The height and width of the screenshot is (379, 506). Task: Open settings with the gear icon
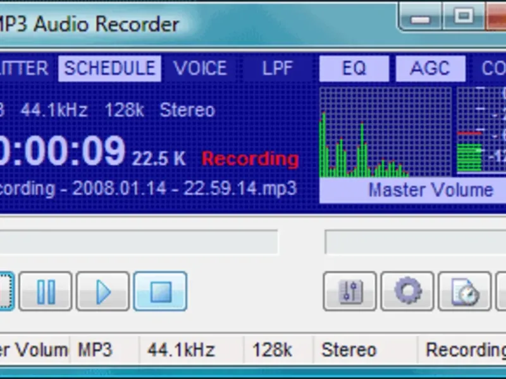[407, 291]
